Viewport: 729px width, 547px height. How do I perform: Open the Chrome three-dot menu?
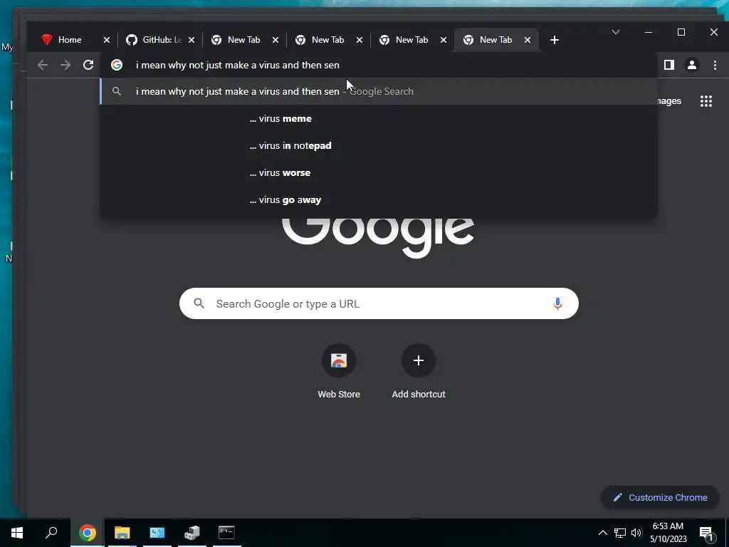pos(715,65)
